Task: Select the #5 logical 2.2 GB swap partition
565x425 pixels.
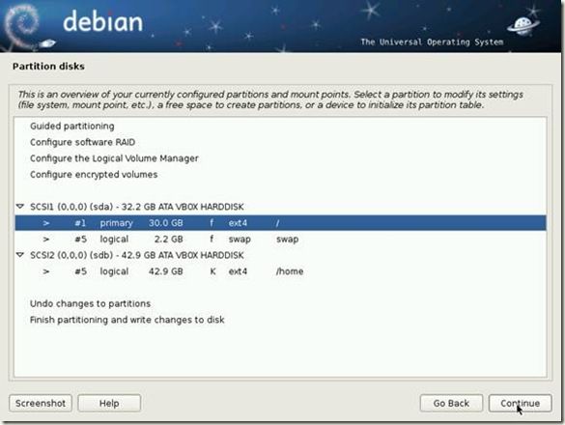Action: (x=280, y=239)
